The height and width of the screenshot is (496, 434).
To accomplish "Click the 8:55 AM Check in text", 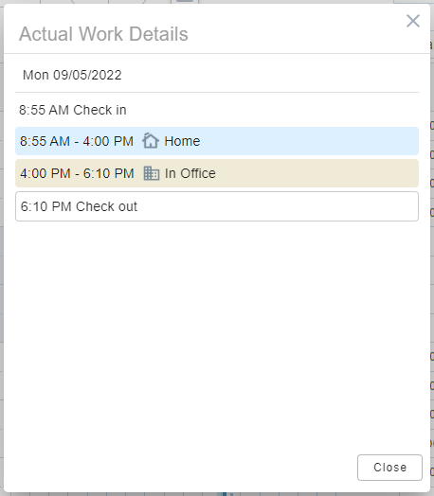I will (x=73, y=110).
